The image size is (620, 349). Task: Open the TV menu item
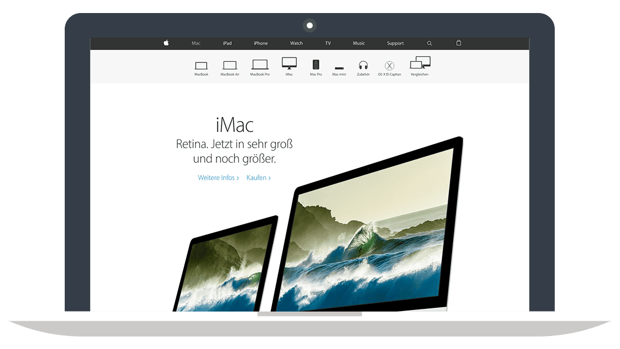pyautogui.click(x=328, y=43)
